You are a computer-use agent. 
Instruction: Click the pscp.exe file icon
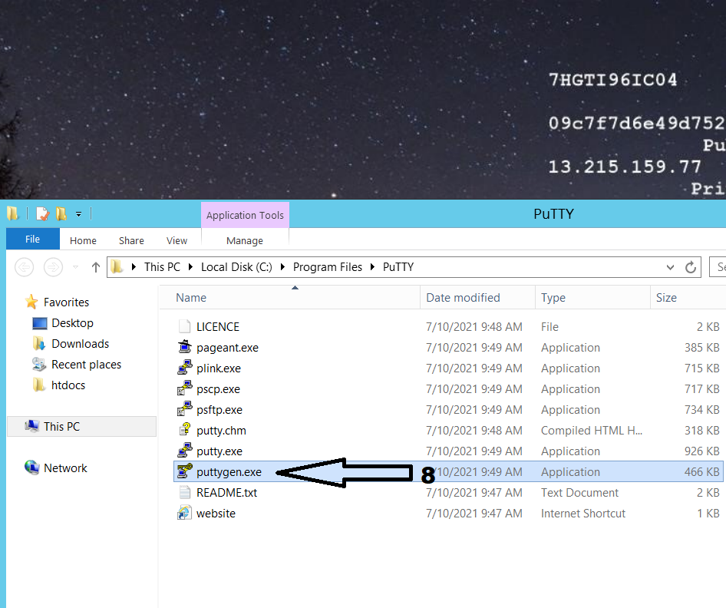[185, 388]
